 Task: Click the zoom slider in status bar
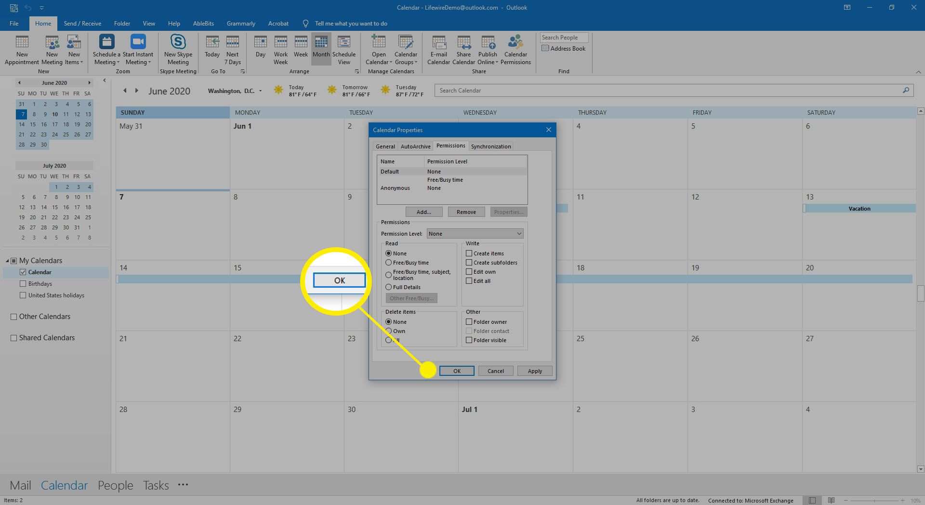click(874, 500)
